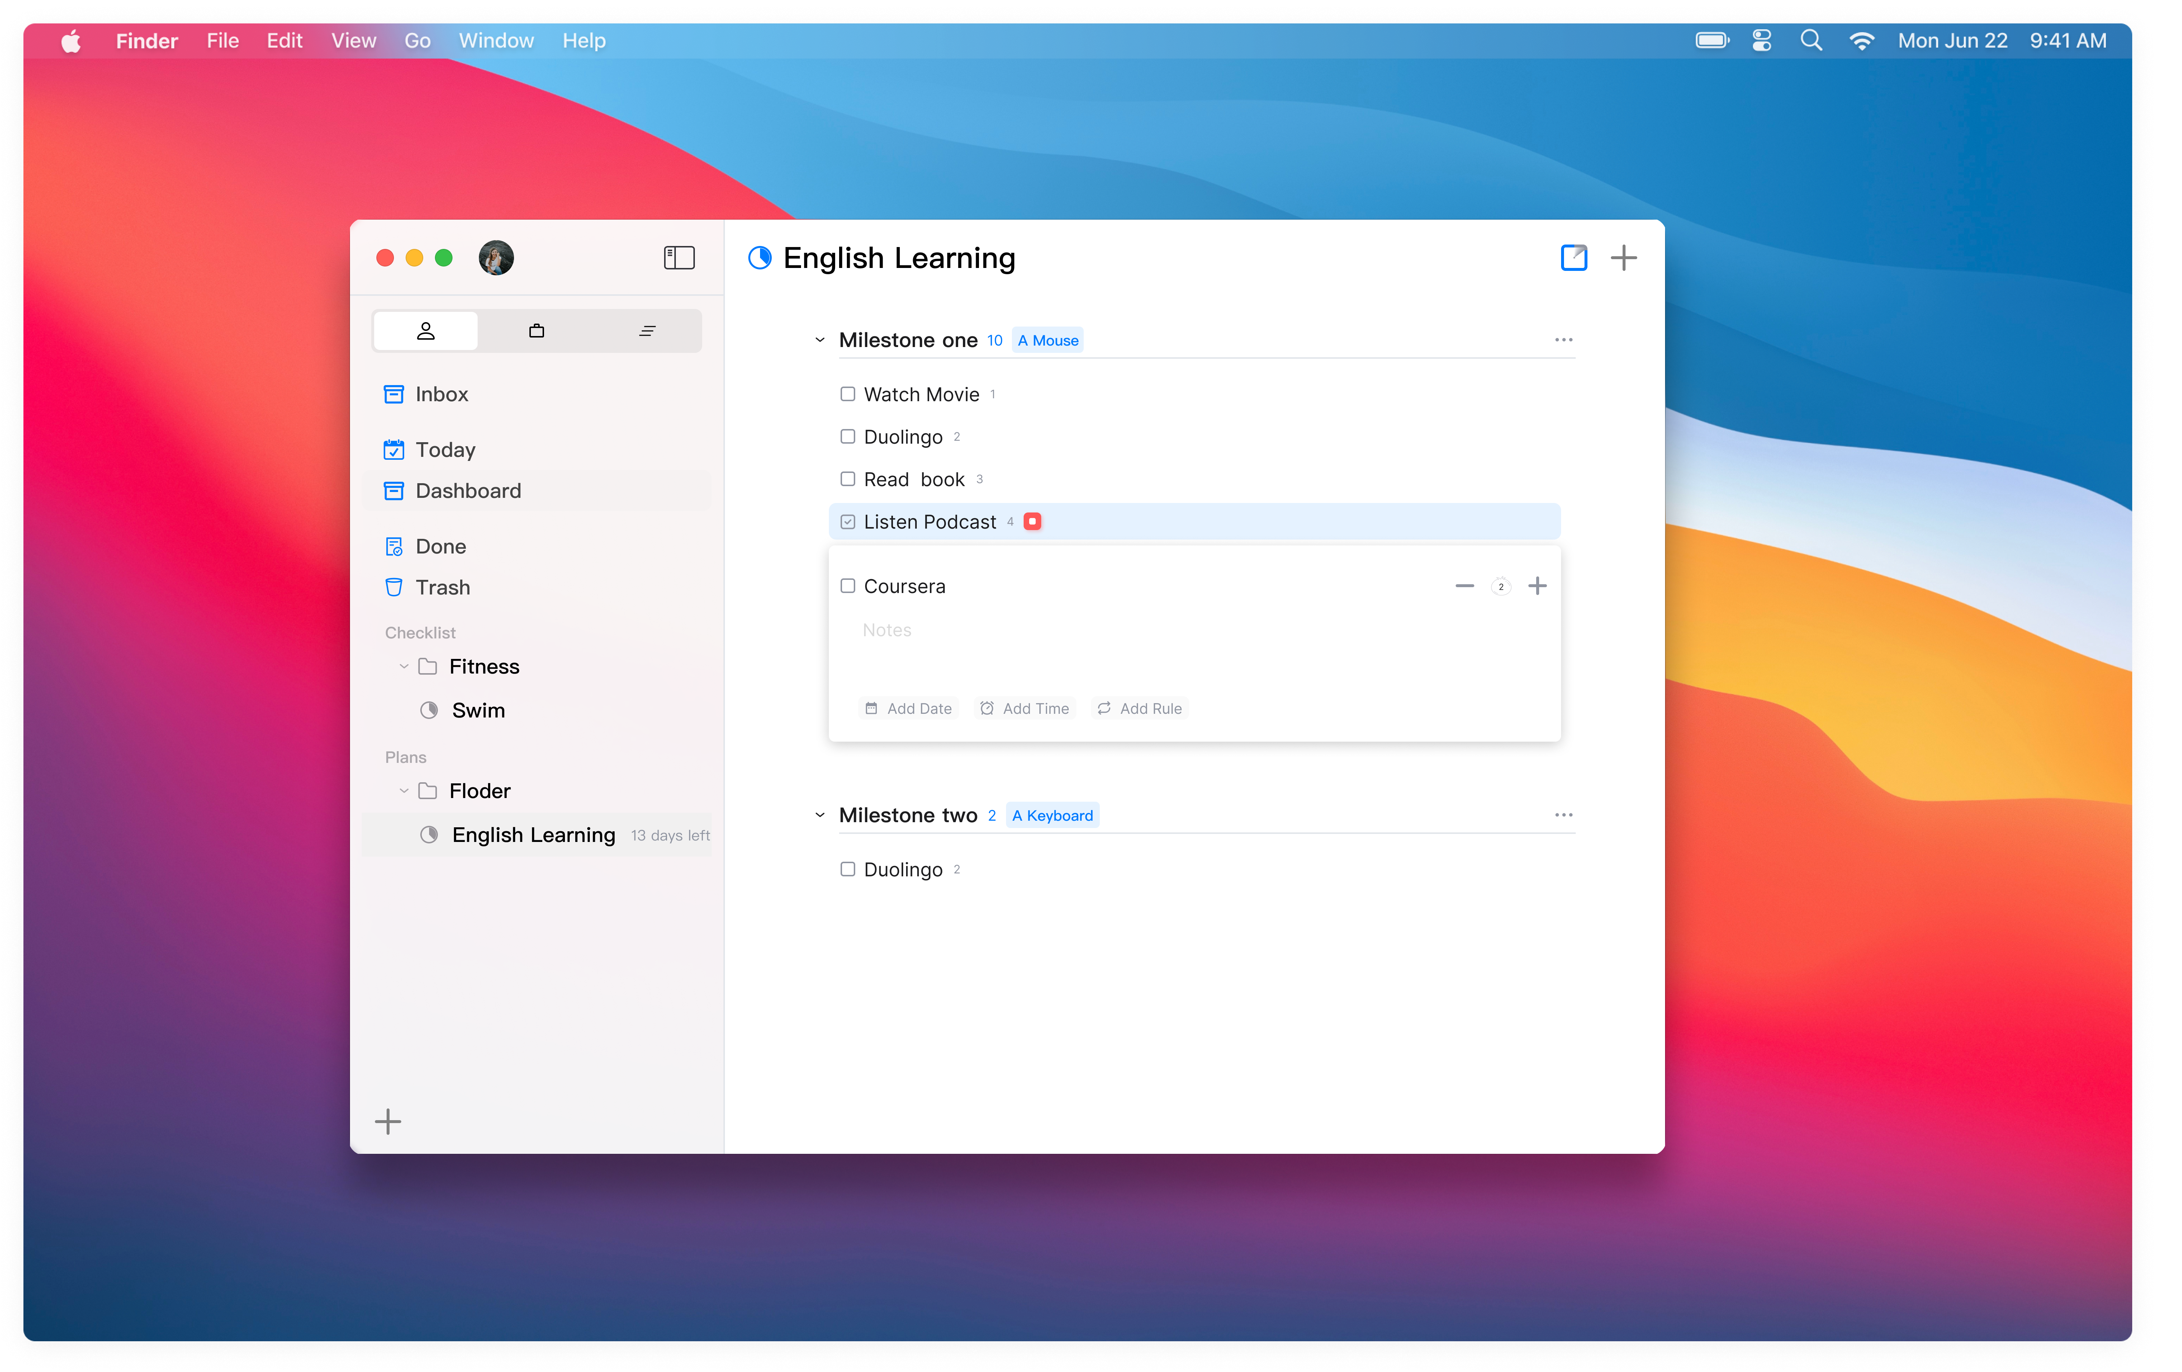This screenshot has width=2182, height=1372.
Task: Check Duolingo task in Milestone one
Action: coord(847,437)
